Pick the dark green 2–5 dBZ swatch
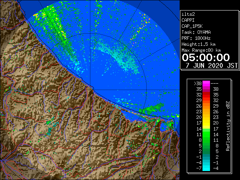Viewport: 240px width, 180px height. (206, 151)
